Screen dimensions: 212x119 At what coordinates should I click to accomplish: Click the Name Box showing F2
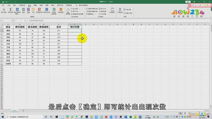click(5, 21)
